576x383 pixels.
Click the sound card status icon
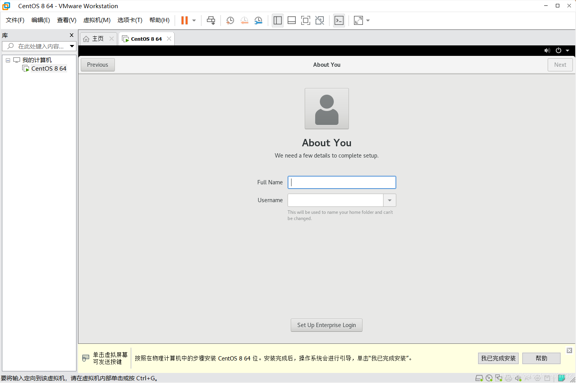[518, 378]
